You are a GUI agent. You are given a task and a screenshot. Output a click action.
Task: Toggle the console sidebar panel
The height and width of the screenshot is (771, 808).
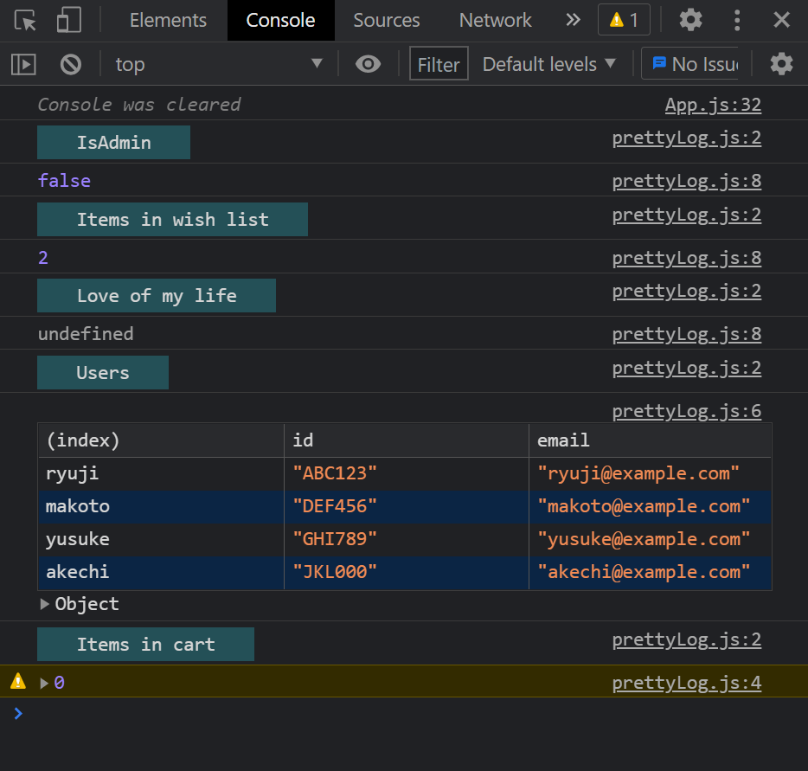point(23,63)
